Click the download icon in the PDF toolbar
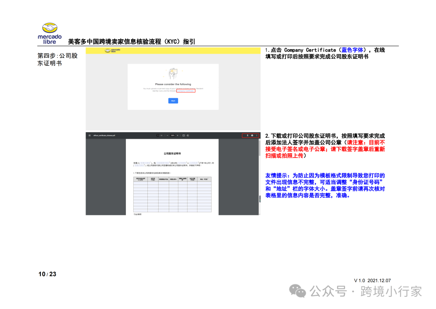 pyautogui.click(x=247, y=136)
